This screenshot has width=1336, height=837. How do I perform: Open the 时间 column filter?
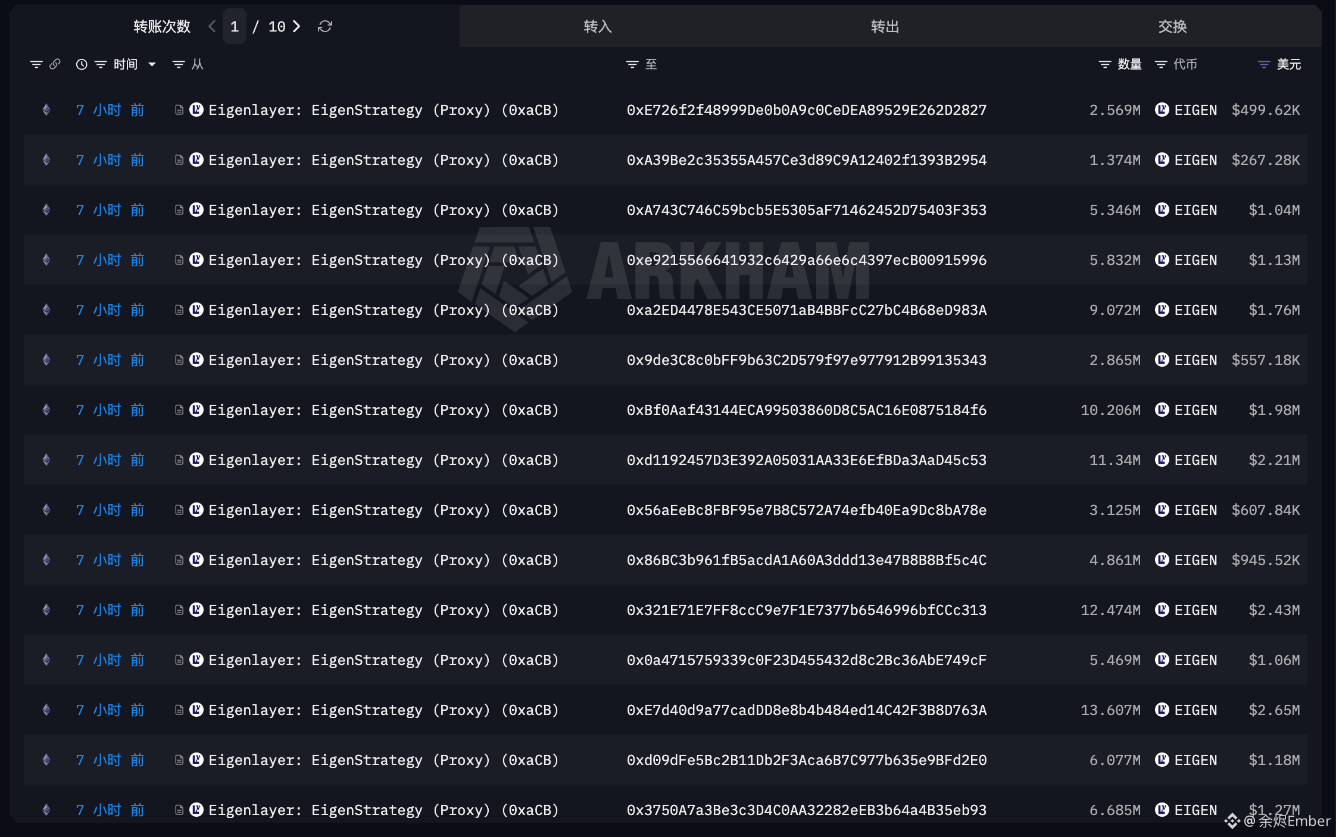click(x=101, y=64)
